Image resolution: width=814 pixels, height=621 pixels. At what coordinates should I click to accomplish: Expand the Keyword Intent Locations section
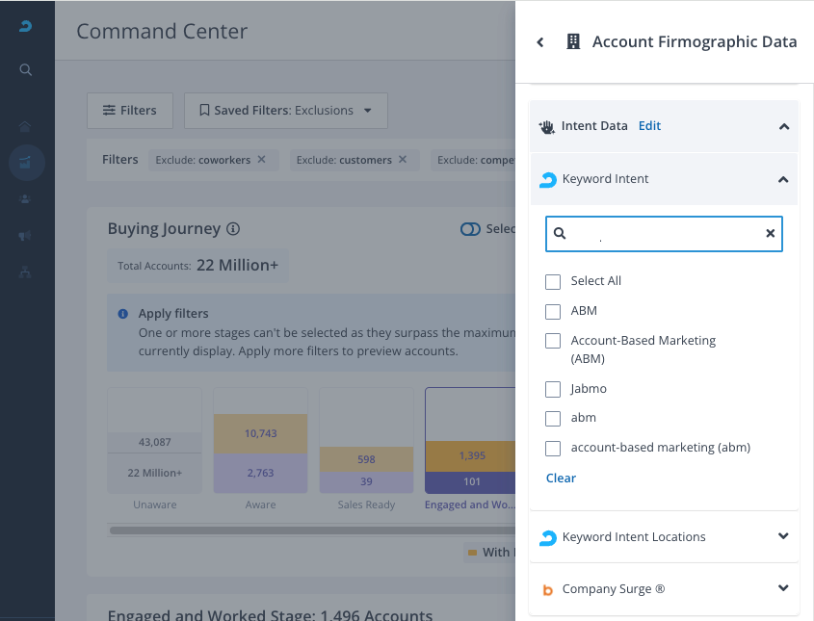(x=783, y=536)
